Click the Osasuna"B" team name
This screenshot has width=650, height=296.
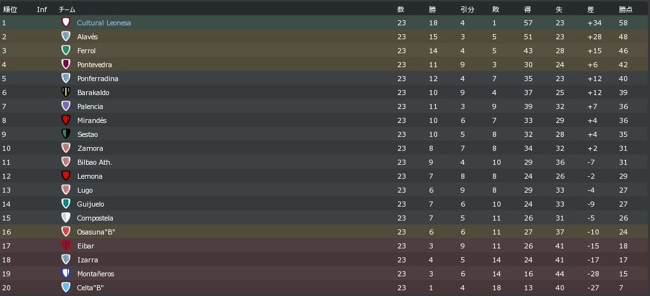pos(96,232)
